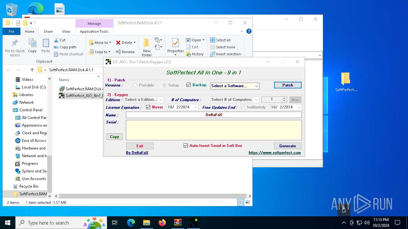Open file History from ribbon
Screen dimensions: 408x229
tap(195, 54)
